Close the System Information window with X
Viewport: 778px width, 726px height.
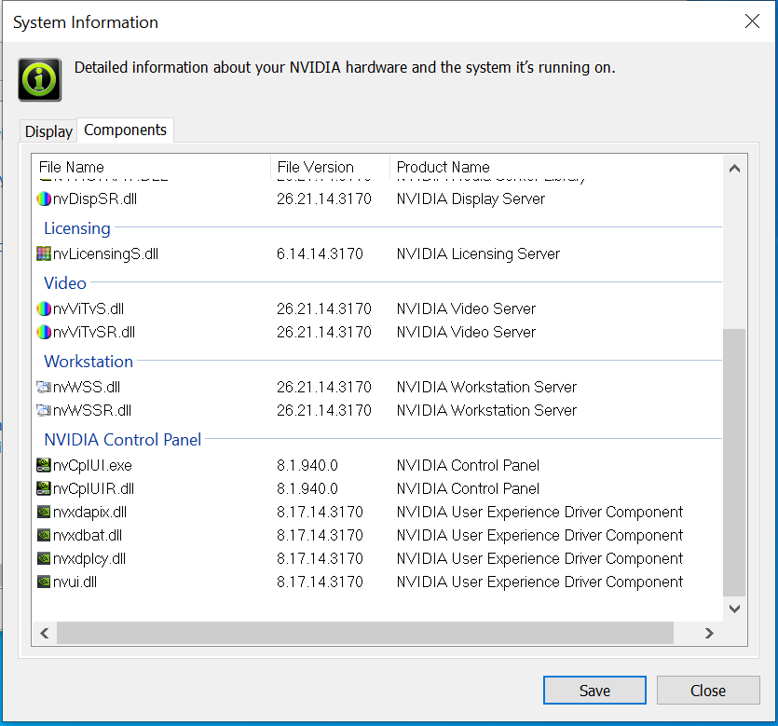click(x=752, y=21)
